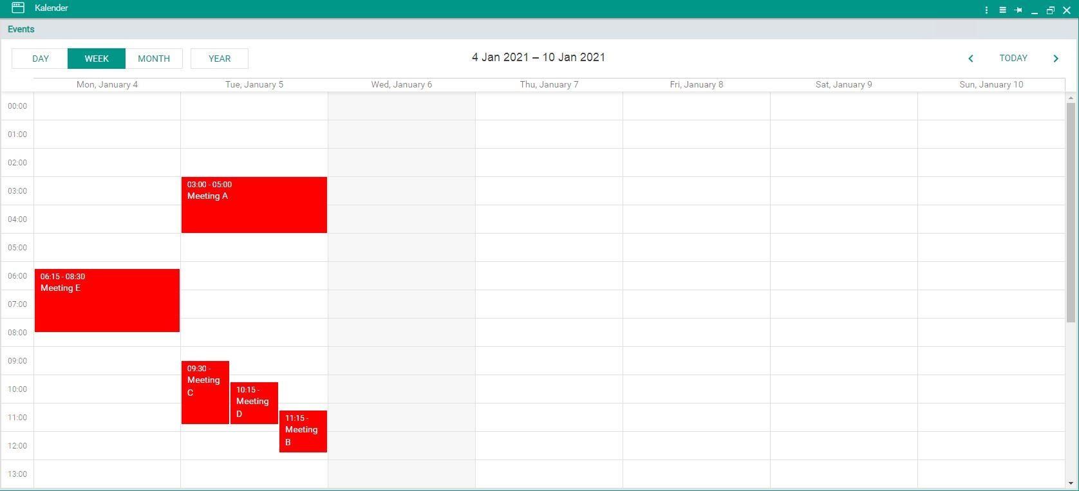Click the Thu, January 7 column header

click(549, 84)
